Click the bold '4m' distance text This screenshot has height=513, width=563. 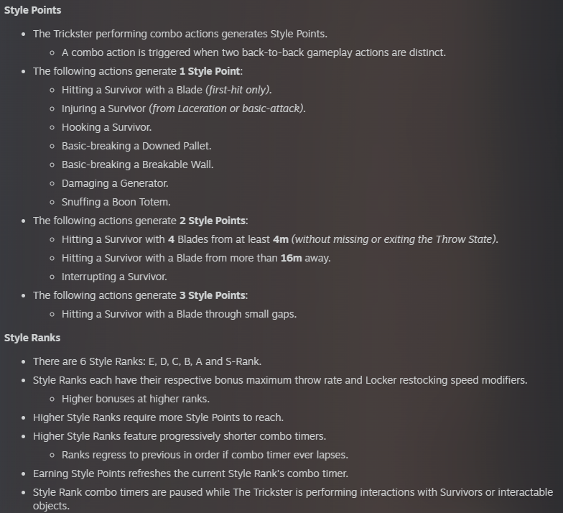(281, 239)
